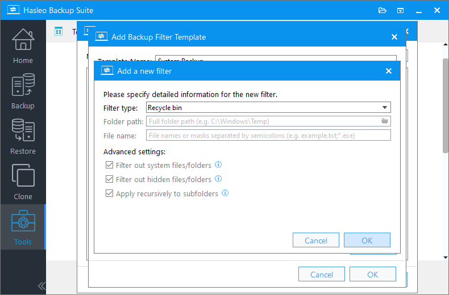Click the open folder icon in title bar

point(383,11)
